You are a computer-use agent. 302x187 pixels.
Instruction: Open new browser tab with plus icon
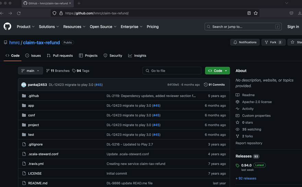[79, 3]
